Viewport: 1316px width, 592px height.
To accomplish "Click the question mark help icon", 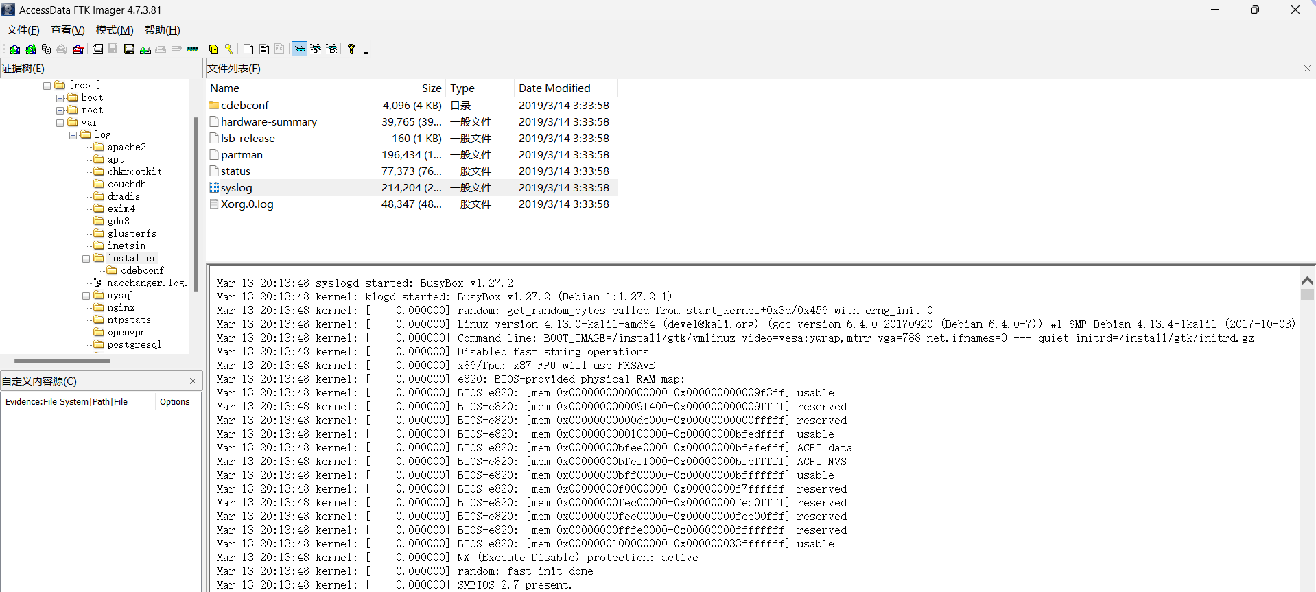I will pos(351,49).
